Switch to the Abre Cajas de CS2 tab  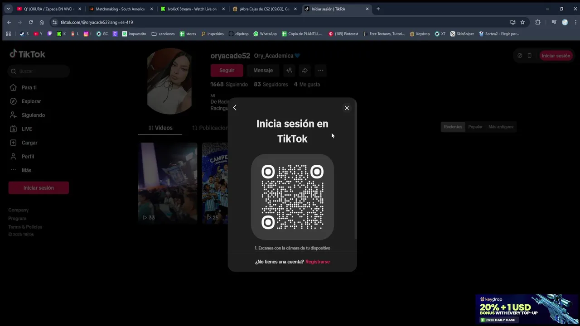coord(265,9)
